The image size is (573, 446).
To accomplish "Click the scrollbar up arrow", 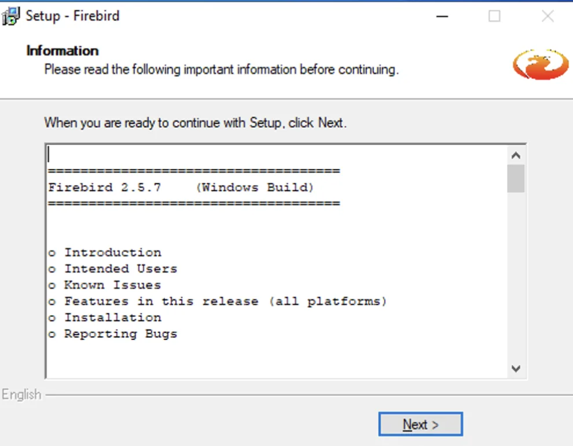I will pos(516,156).
